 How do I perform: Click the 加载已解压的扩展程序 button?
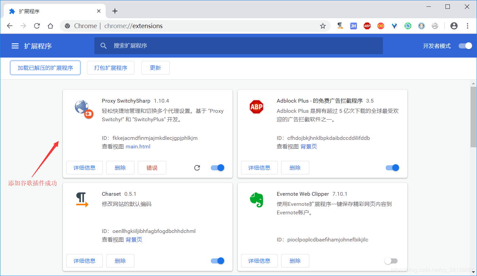(45, 68)
